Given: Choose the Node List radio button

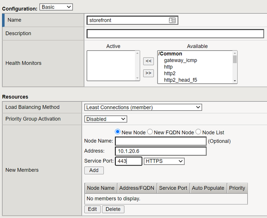Looking at the screenshot, I should tap(198, 132).
